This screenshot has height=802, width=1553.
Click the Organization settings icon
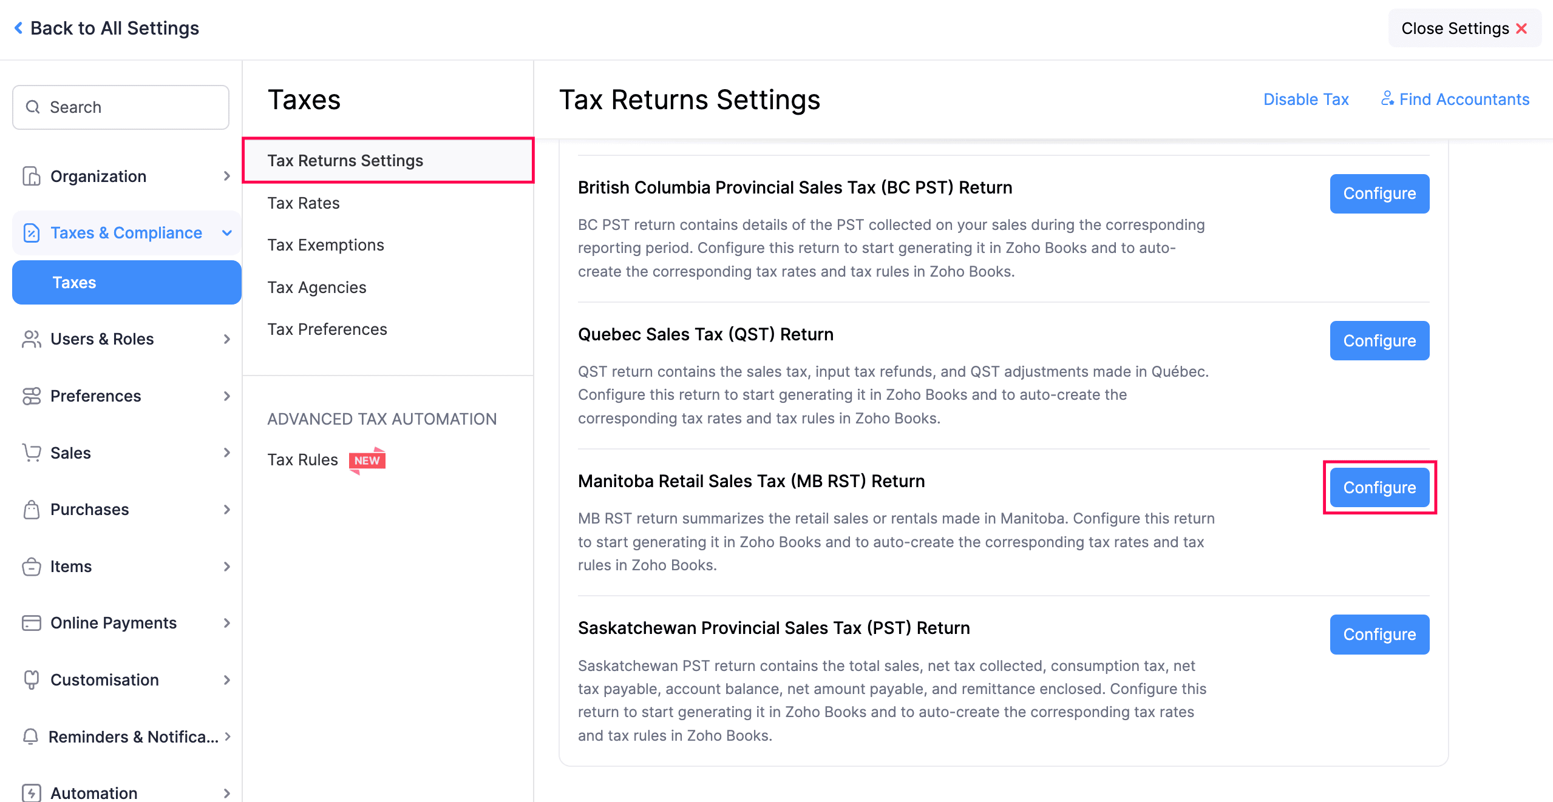[x=30, y=175]
